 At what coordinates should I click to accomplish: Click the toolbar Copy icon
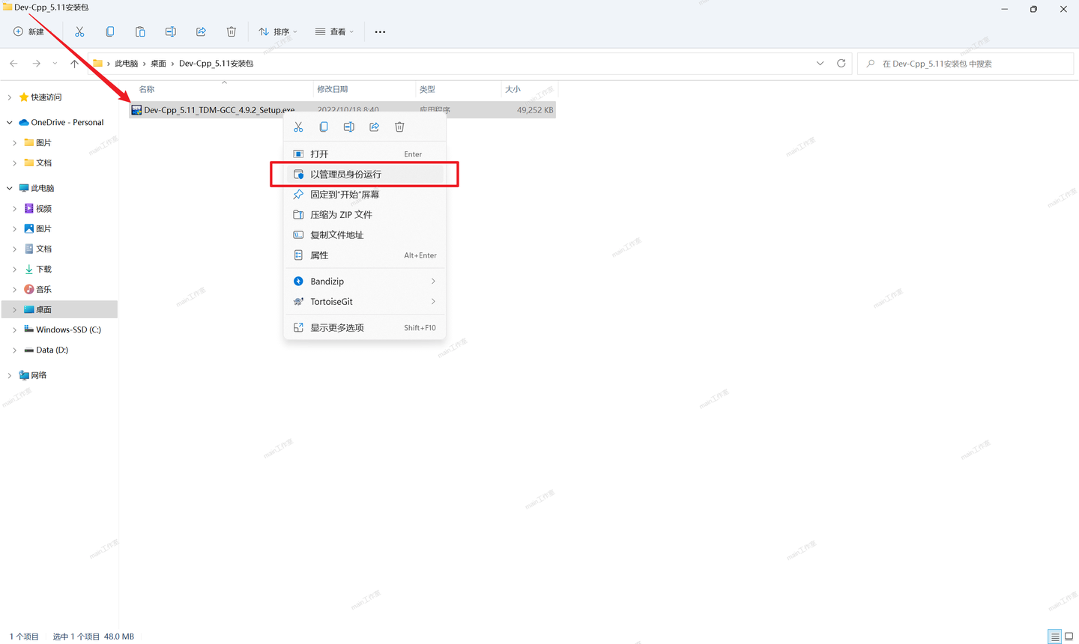(x=110, y=31)
